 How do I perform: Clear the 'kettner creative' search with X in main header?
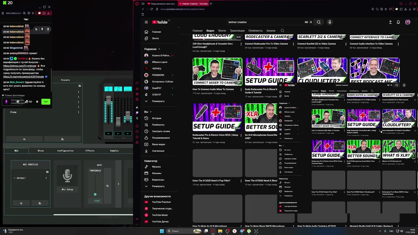tap(311, 22)
